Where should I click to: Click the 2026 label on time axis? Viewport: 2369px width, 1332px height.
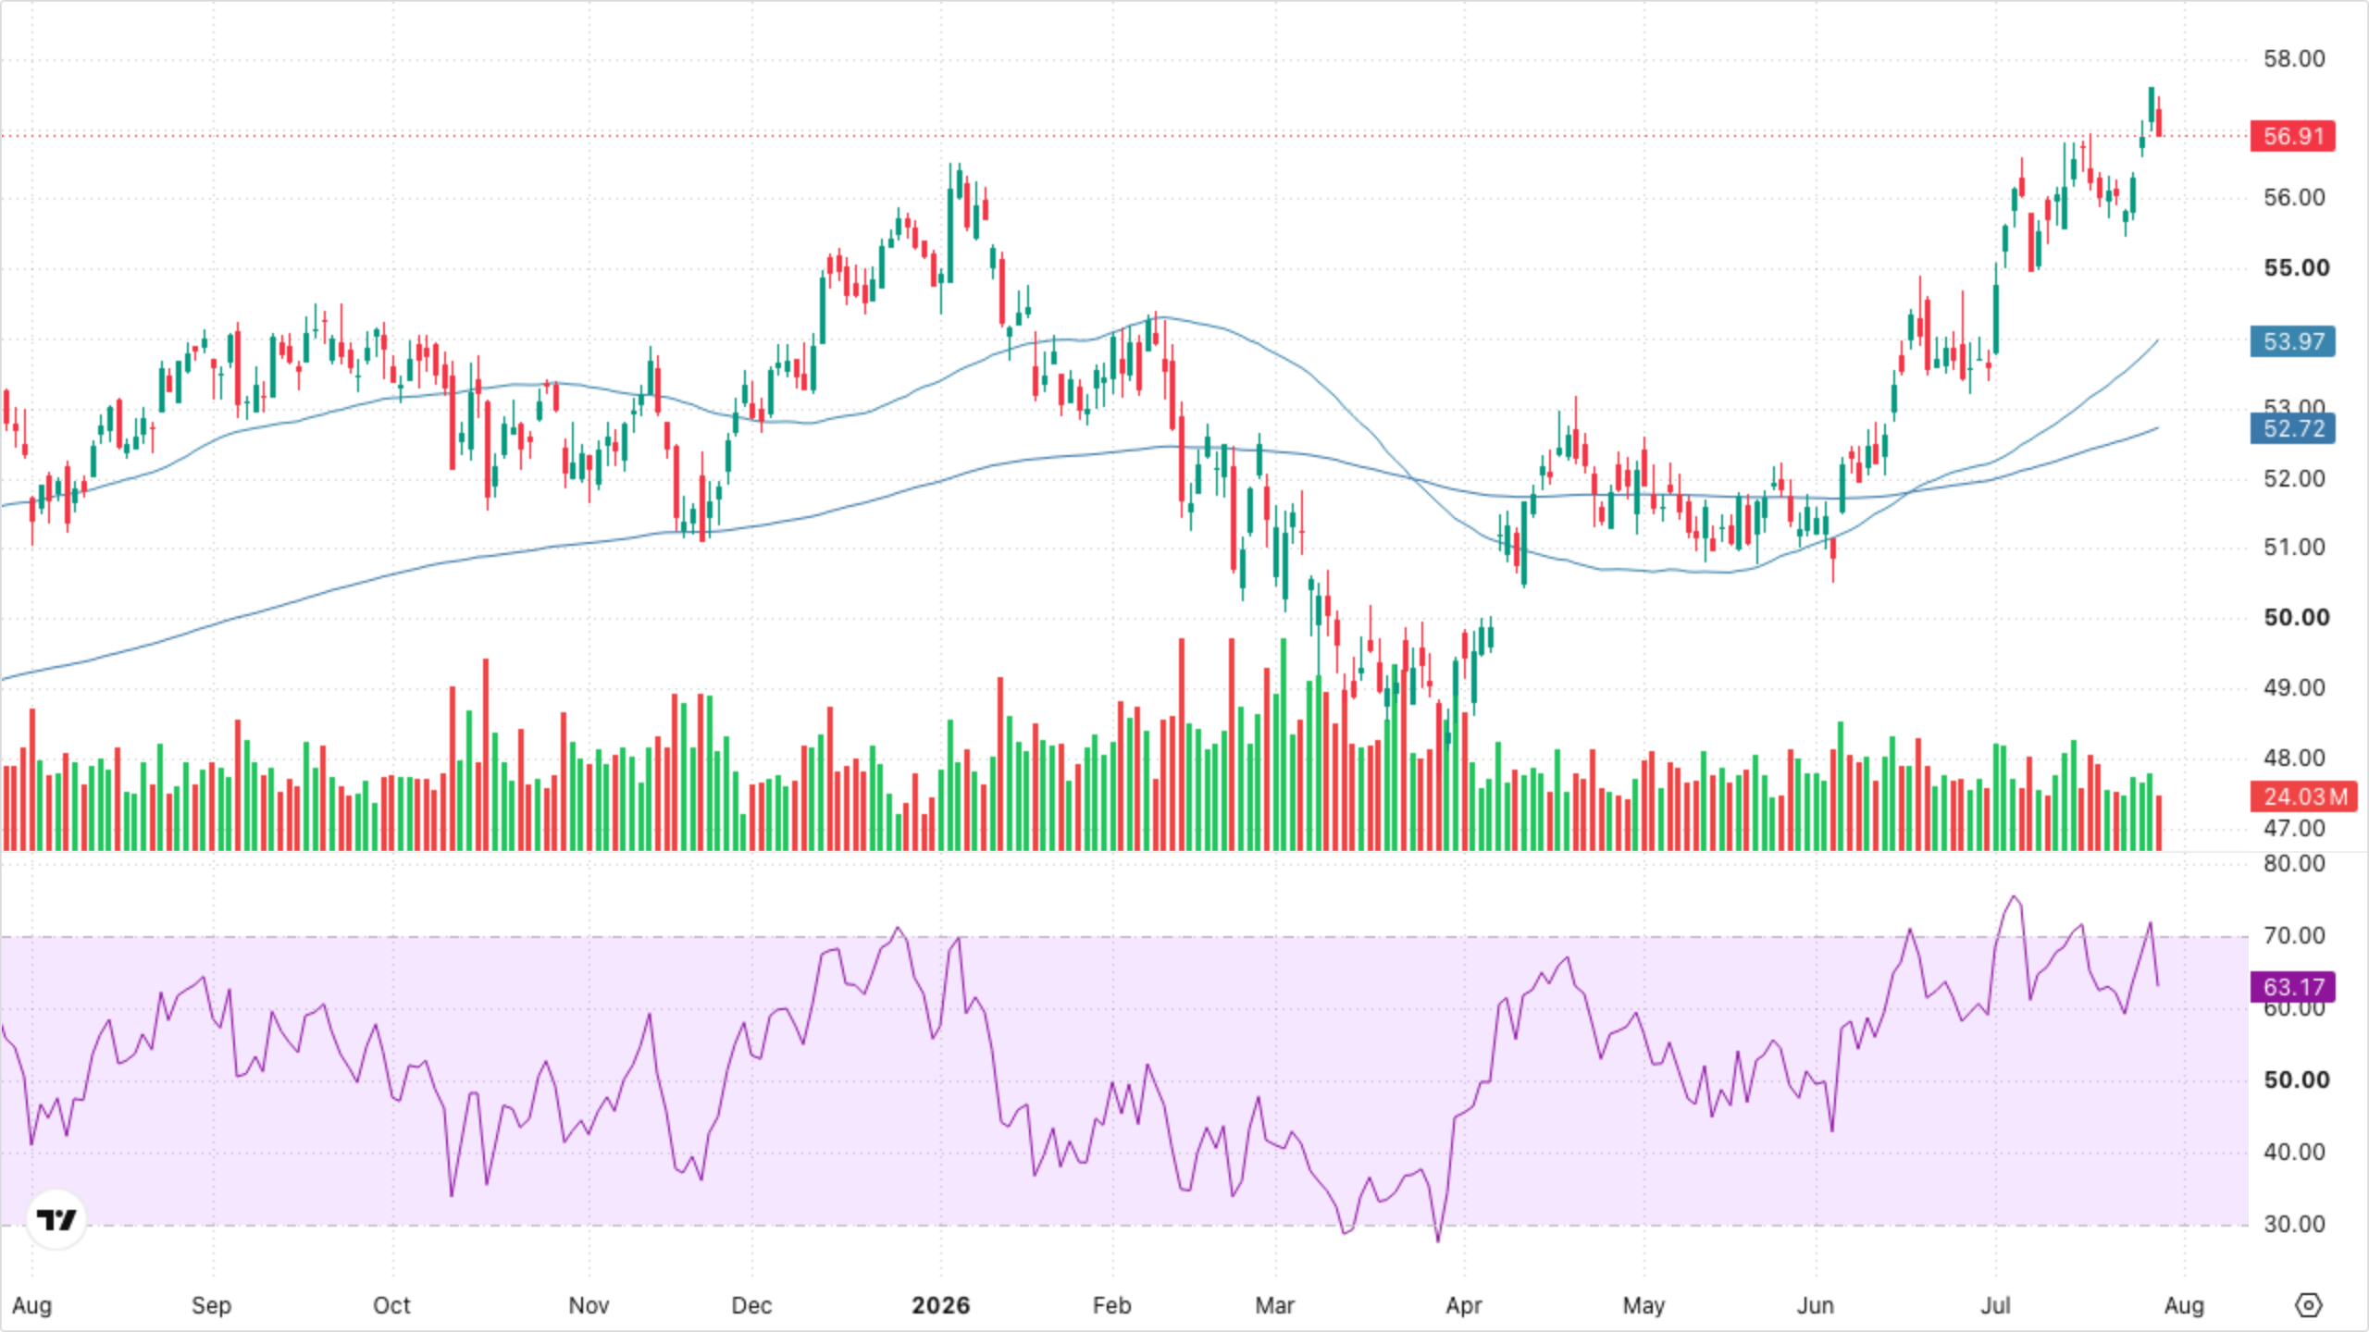point(940,1305)
